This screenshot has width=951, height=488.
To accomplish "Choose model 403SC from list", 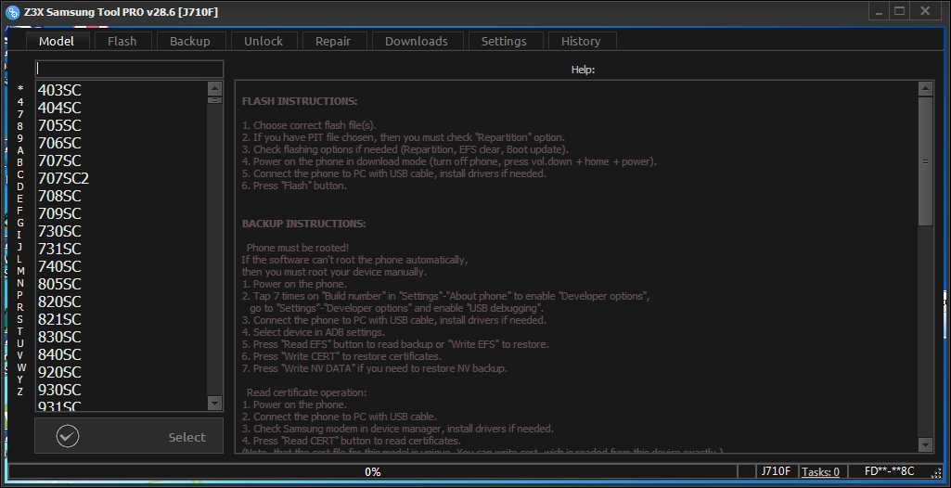I will point(121,90).
